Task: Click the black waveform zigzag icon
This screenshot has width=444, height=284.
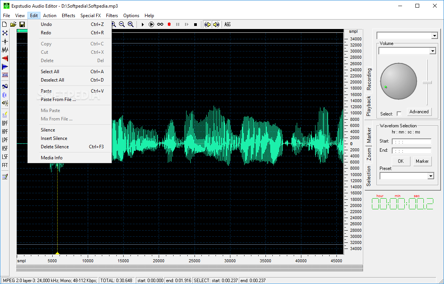Action: pos(5,50)
